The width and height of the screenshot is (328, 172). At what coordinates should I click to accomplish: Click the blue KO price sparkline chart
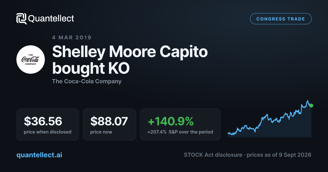270,118
